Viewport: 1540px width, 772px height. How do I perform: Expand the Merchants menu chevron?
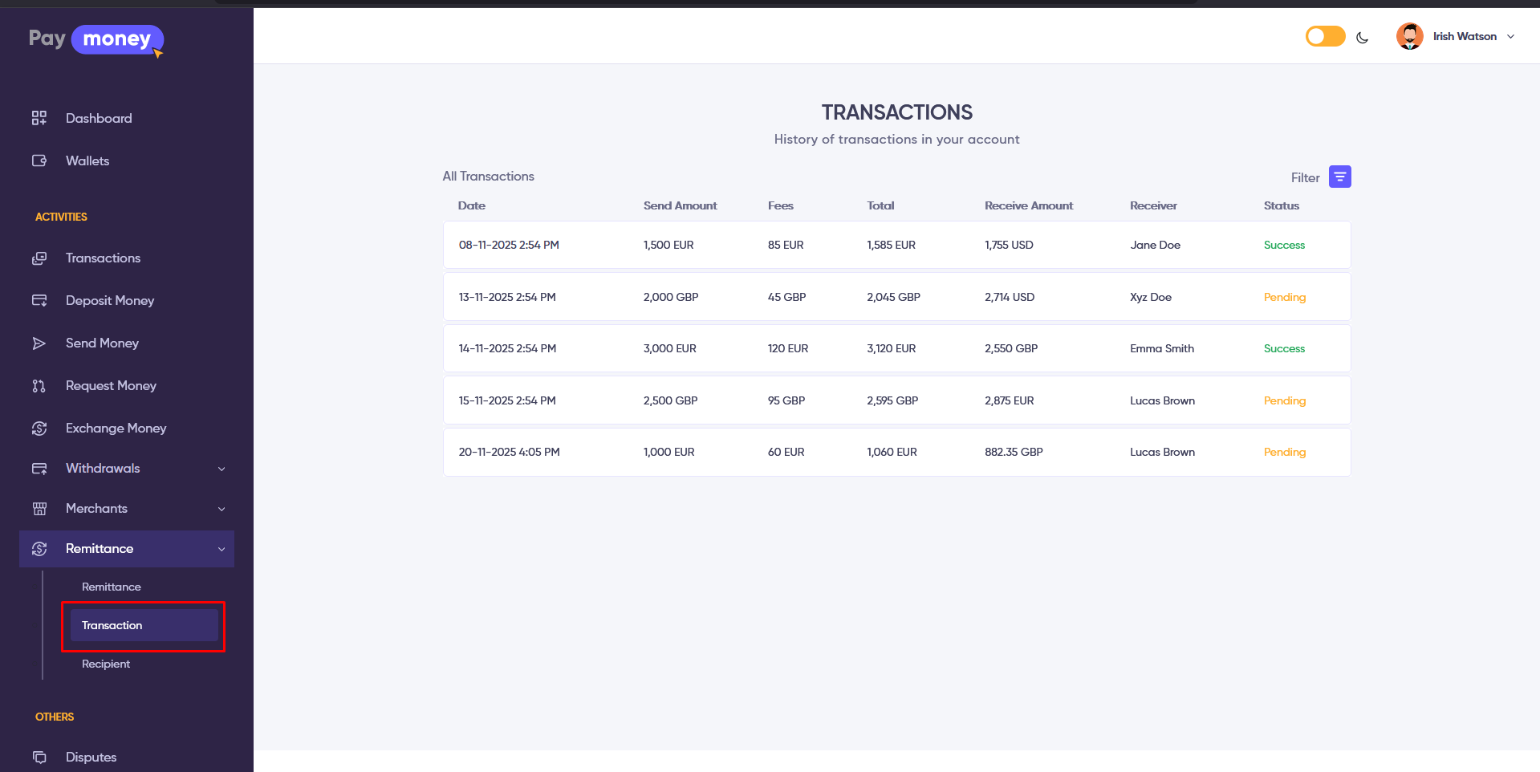click(221, 508)
